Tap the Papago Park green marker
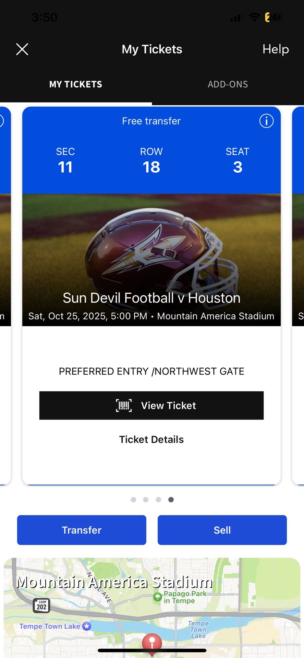Viewport: 304px width, 658px height. (158, 597)
